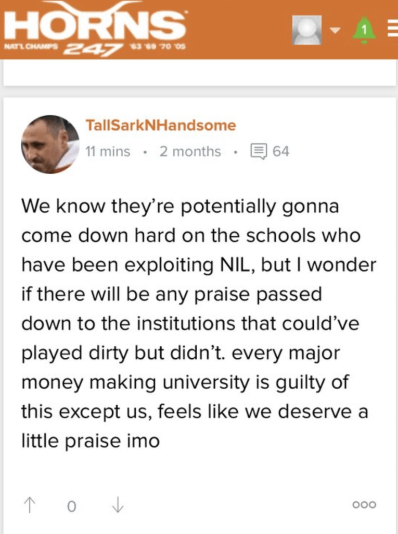This screenshot has height=534, width=398.
Task: Click the championship years "63 69 70 05"
Action: 157,48
